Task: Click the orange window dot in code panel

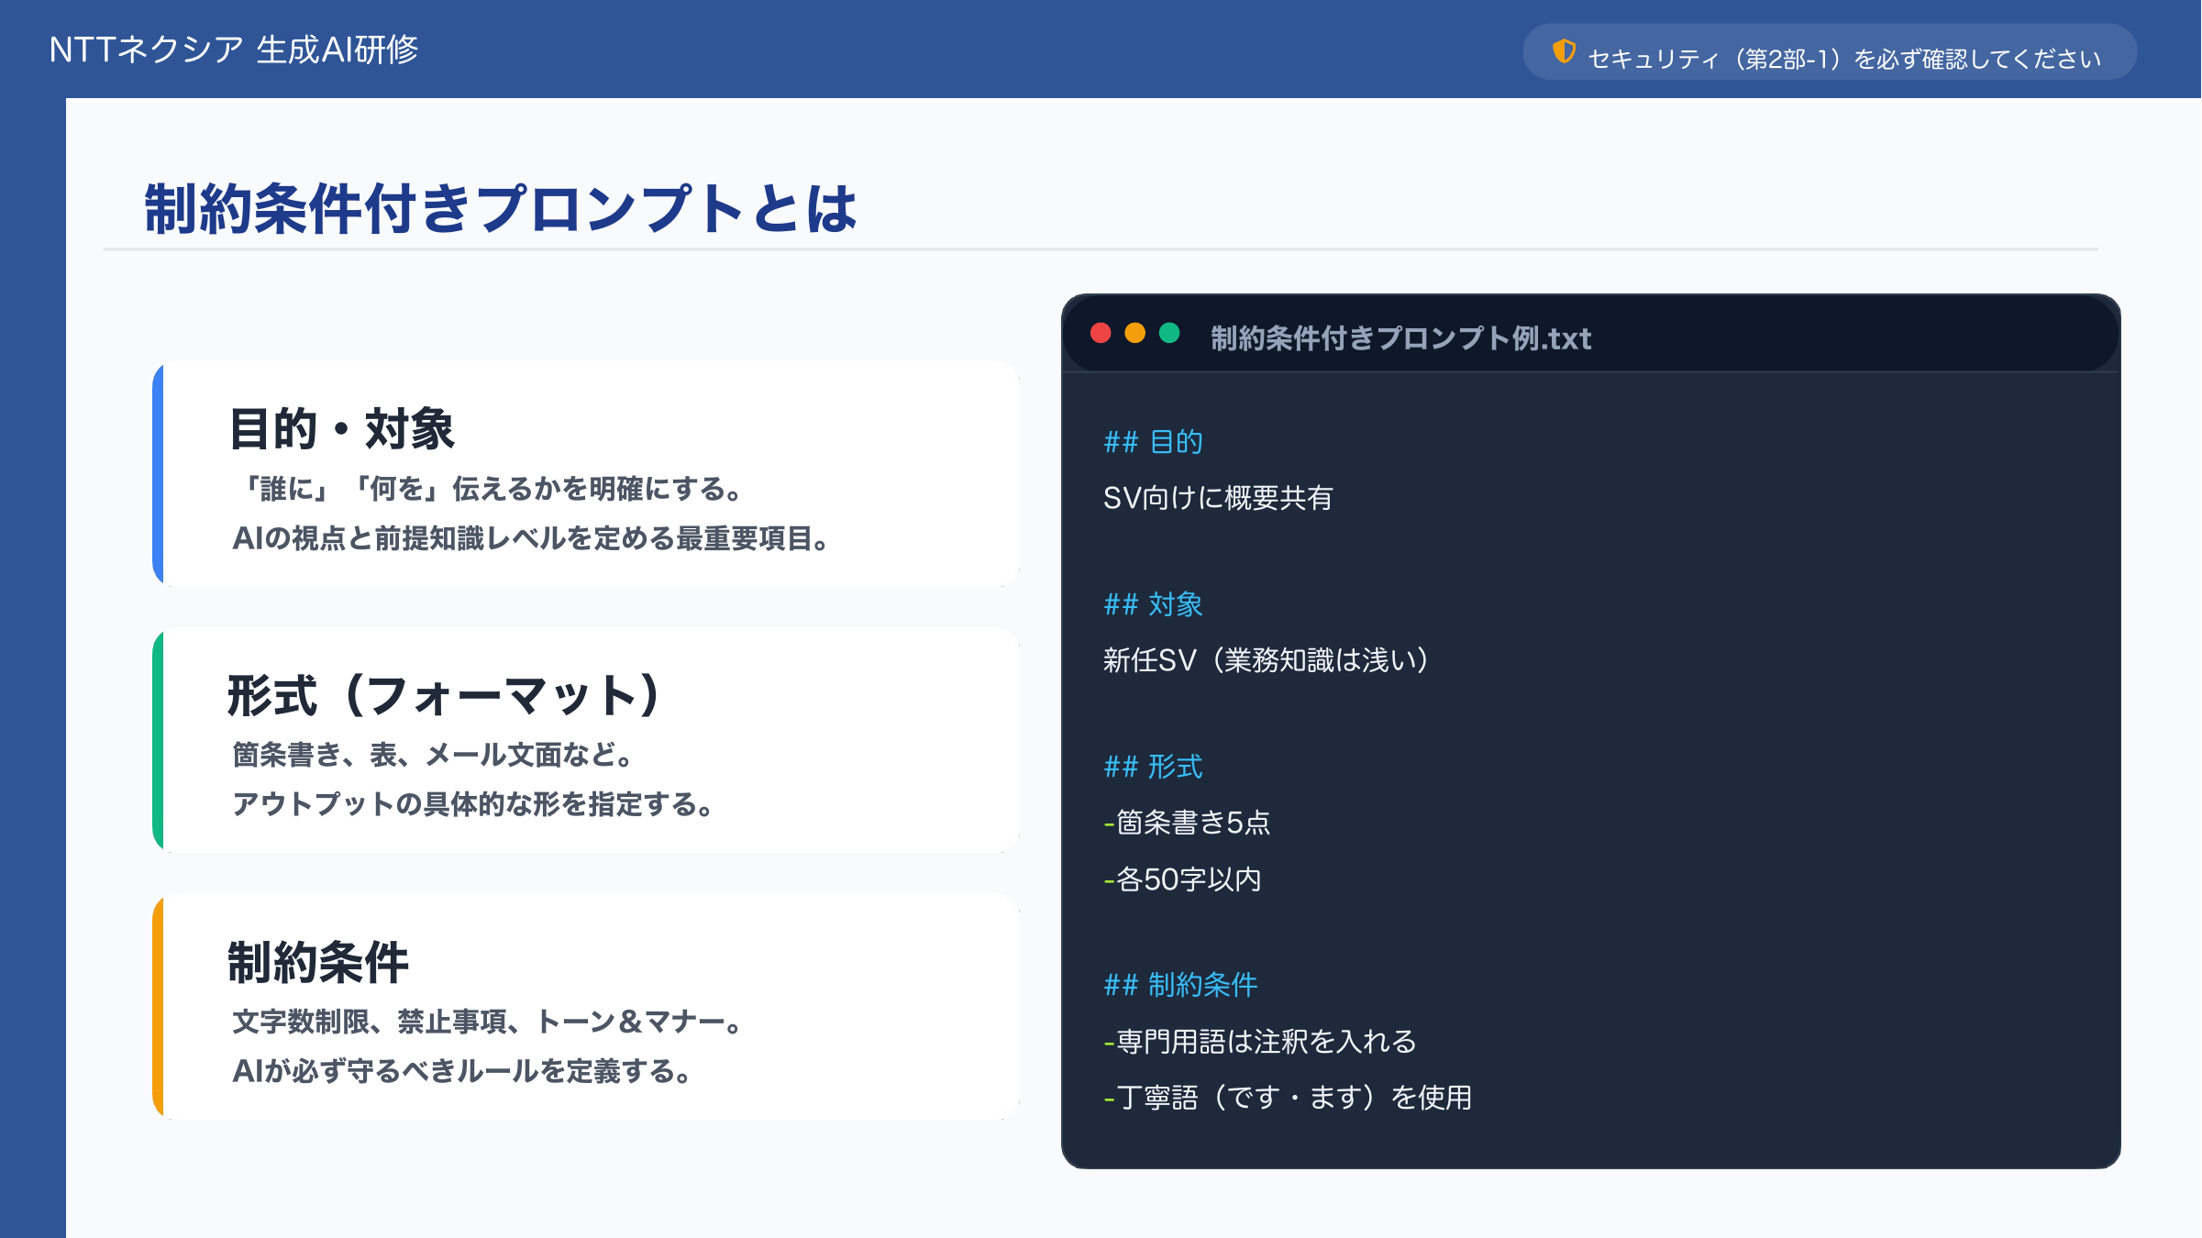Action: click(1135, 333)
